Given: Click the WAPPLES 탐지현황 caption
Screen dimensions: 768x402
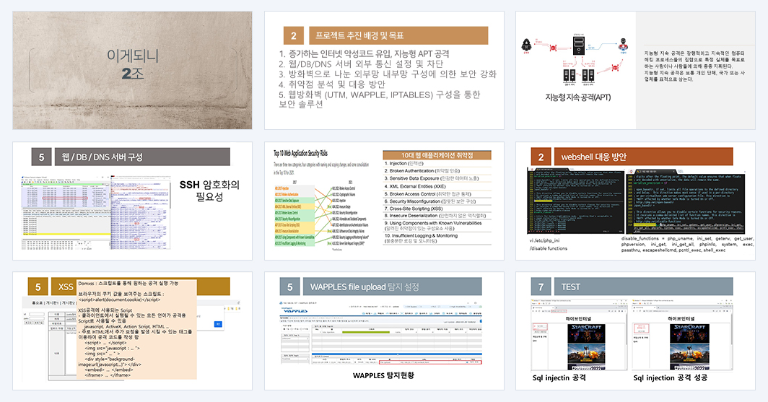Looking at the screenshot, I should click(383, 375).
